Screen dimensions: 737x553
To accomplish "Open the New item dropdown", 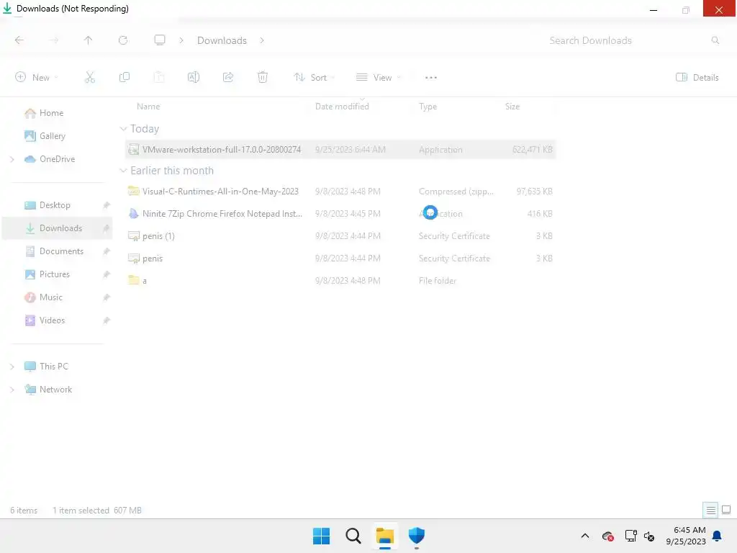I will (37, 78).
